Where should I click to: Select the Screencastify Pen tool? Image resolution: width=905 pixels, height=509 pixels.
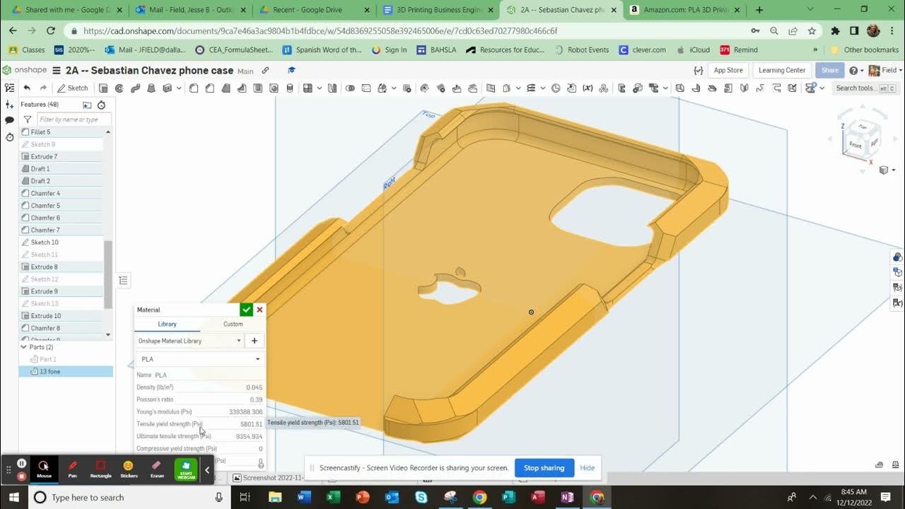click(72, 469)
